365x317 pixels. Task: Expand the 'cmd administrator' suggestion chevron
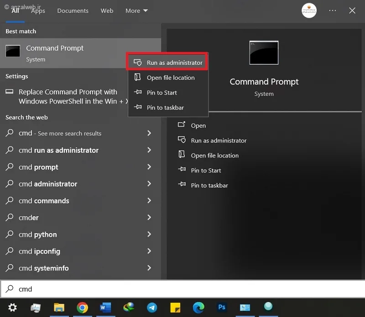pos(149,184)
